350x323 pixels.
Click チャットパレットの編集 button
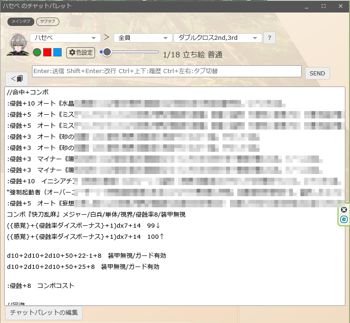[x=44, y=312]
